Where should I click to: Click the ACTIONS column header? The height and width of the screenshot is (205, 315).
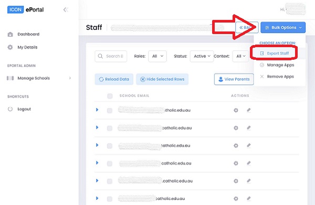pos(240,95)
